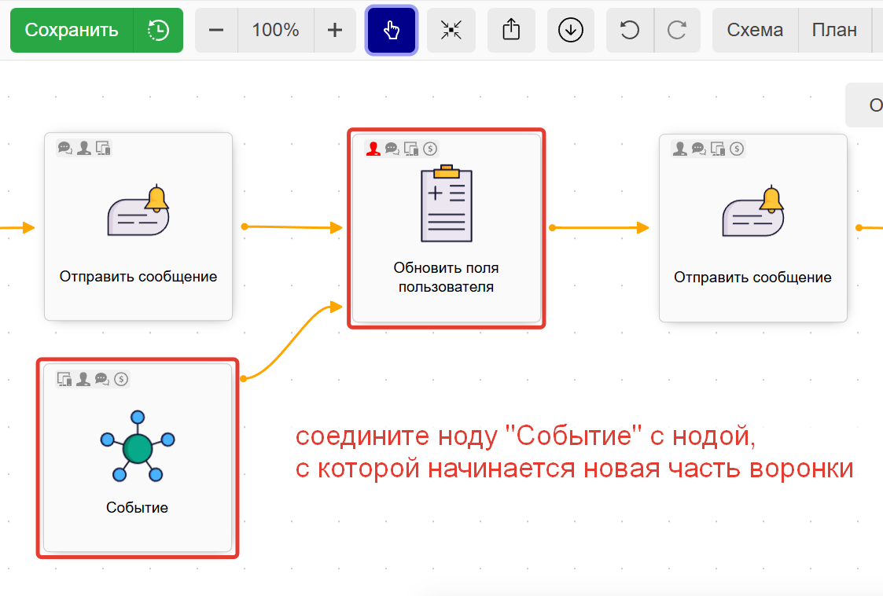
Task: Click the share/export icon in the toolbar
Action: [x=511, y=29]
